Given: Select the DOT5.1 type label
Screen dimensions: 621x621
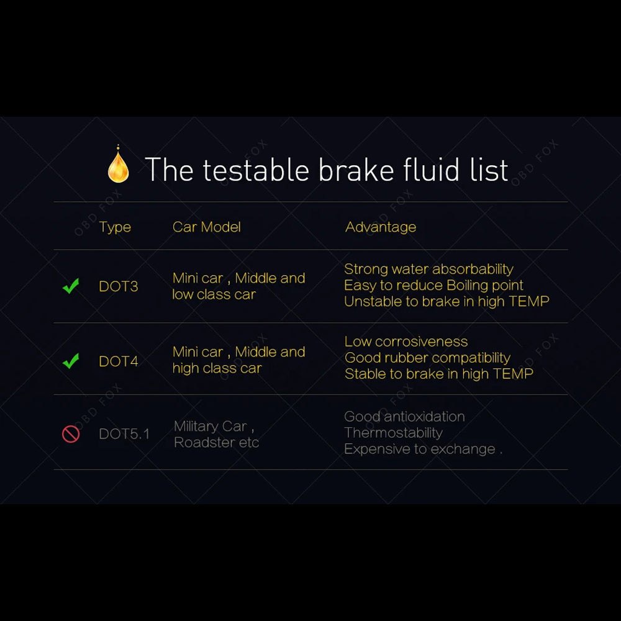Looking at the screenshot, I should click(x=124, y=433).
